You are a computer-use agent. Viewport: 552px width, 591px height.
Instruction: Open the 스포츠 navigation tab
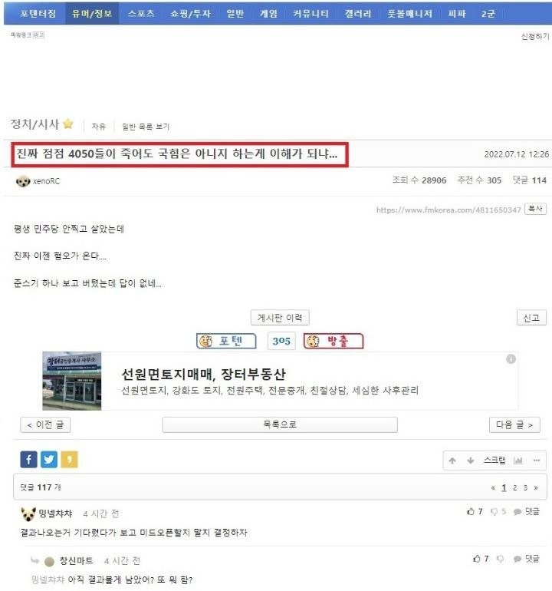coord(141,14)
